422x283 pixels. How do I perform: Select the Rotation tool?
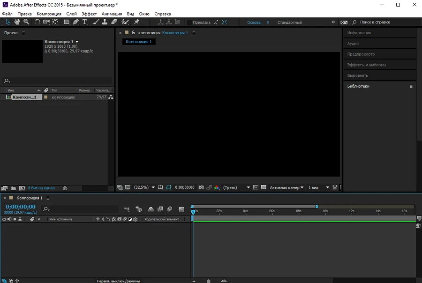[x=37, y=22]
